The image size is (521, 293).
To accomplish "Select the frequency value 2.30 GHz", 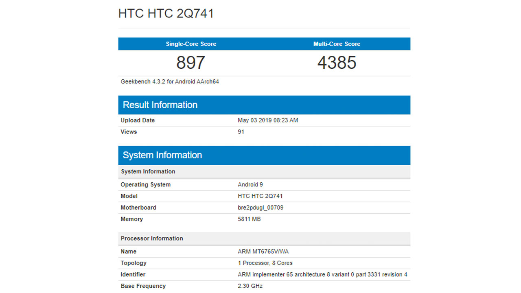I will [x=250, y=286].
